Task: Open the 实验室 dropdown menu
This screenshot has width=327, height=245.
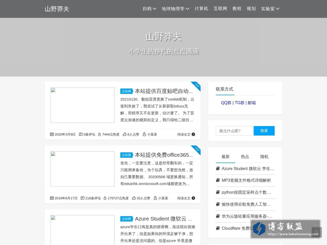Action: 270,9
